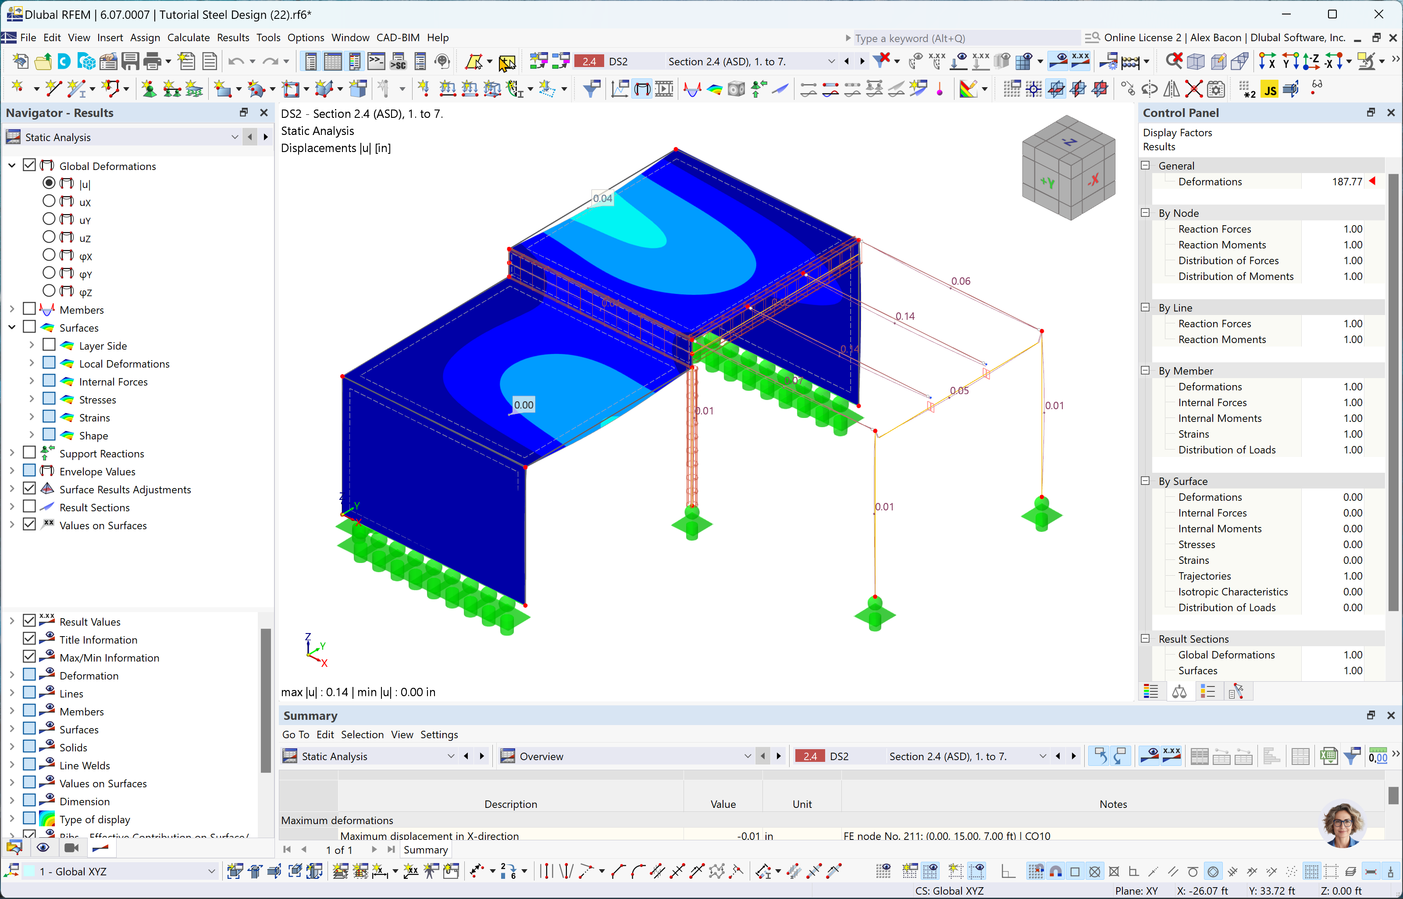Screen dimensions: 1403x899
Task: Toggle visibility of Global Deformations node
Action: click(x=31, y=166)
